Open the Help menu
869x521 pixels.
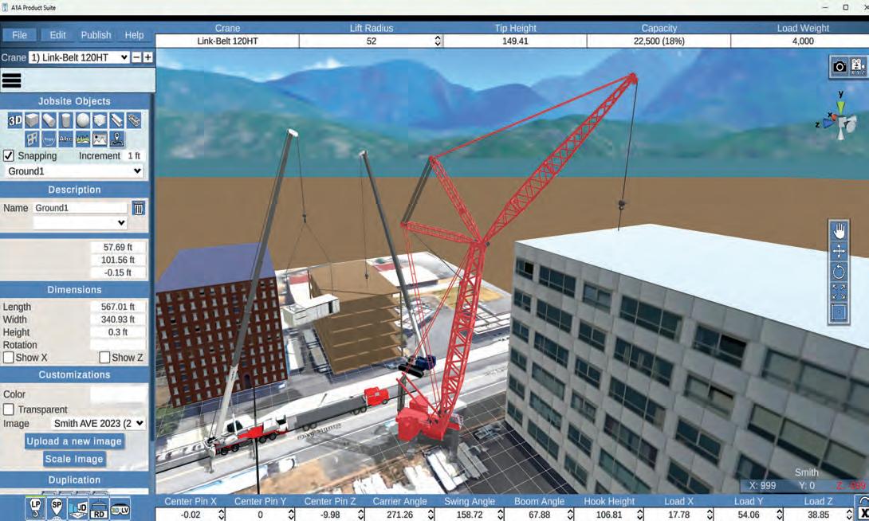tap(134, 35)
